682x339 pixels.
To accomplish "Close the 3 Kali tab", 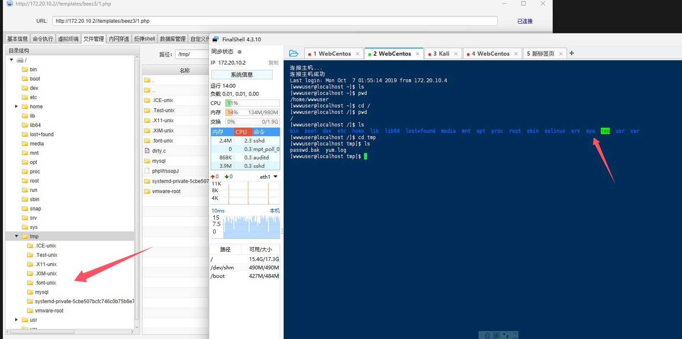I will [456, 54].
